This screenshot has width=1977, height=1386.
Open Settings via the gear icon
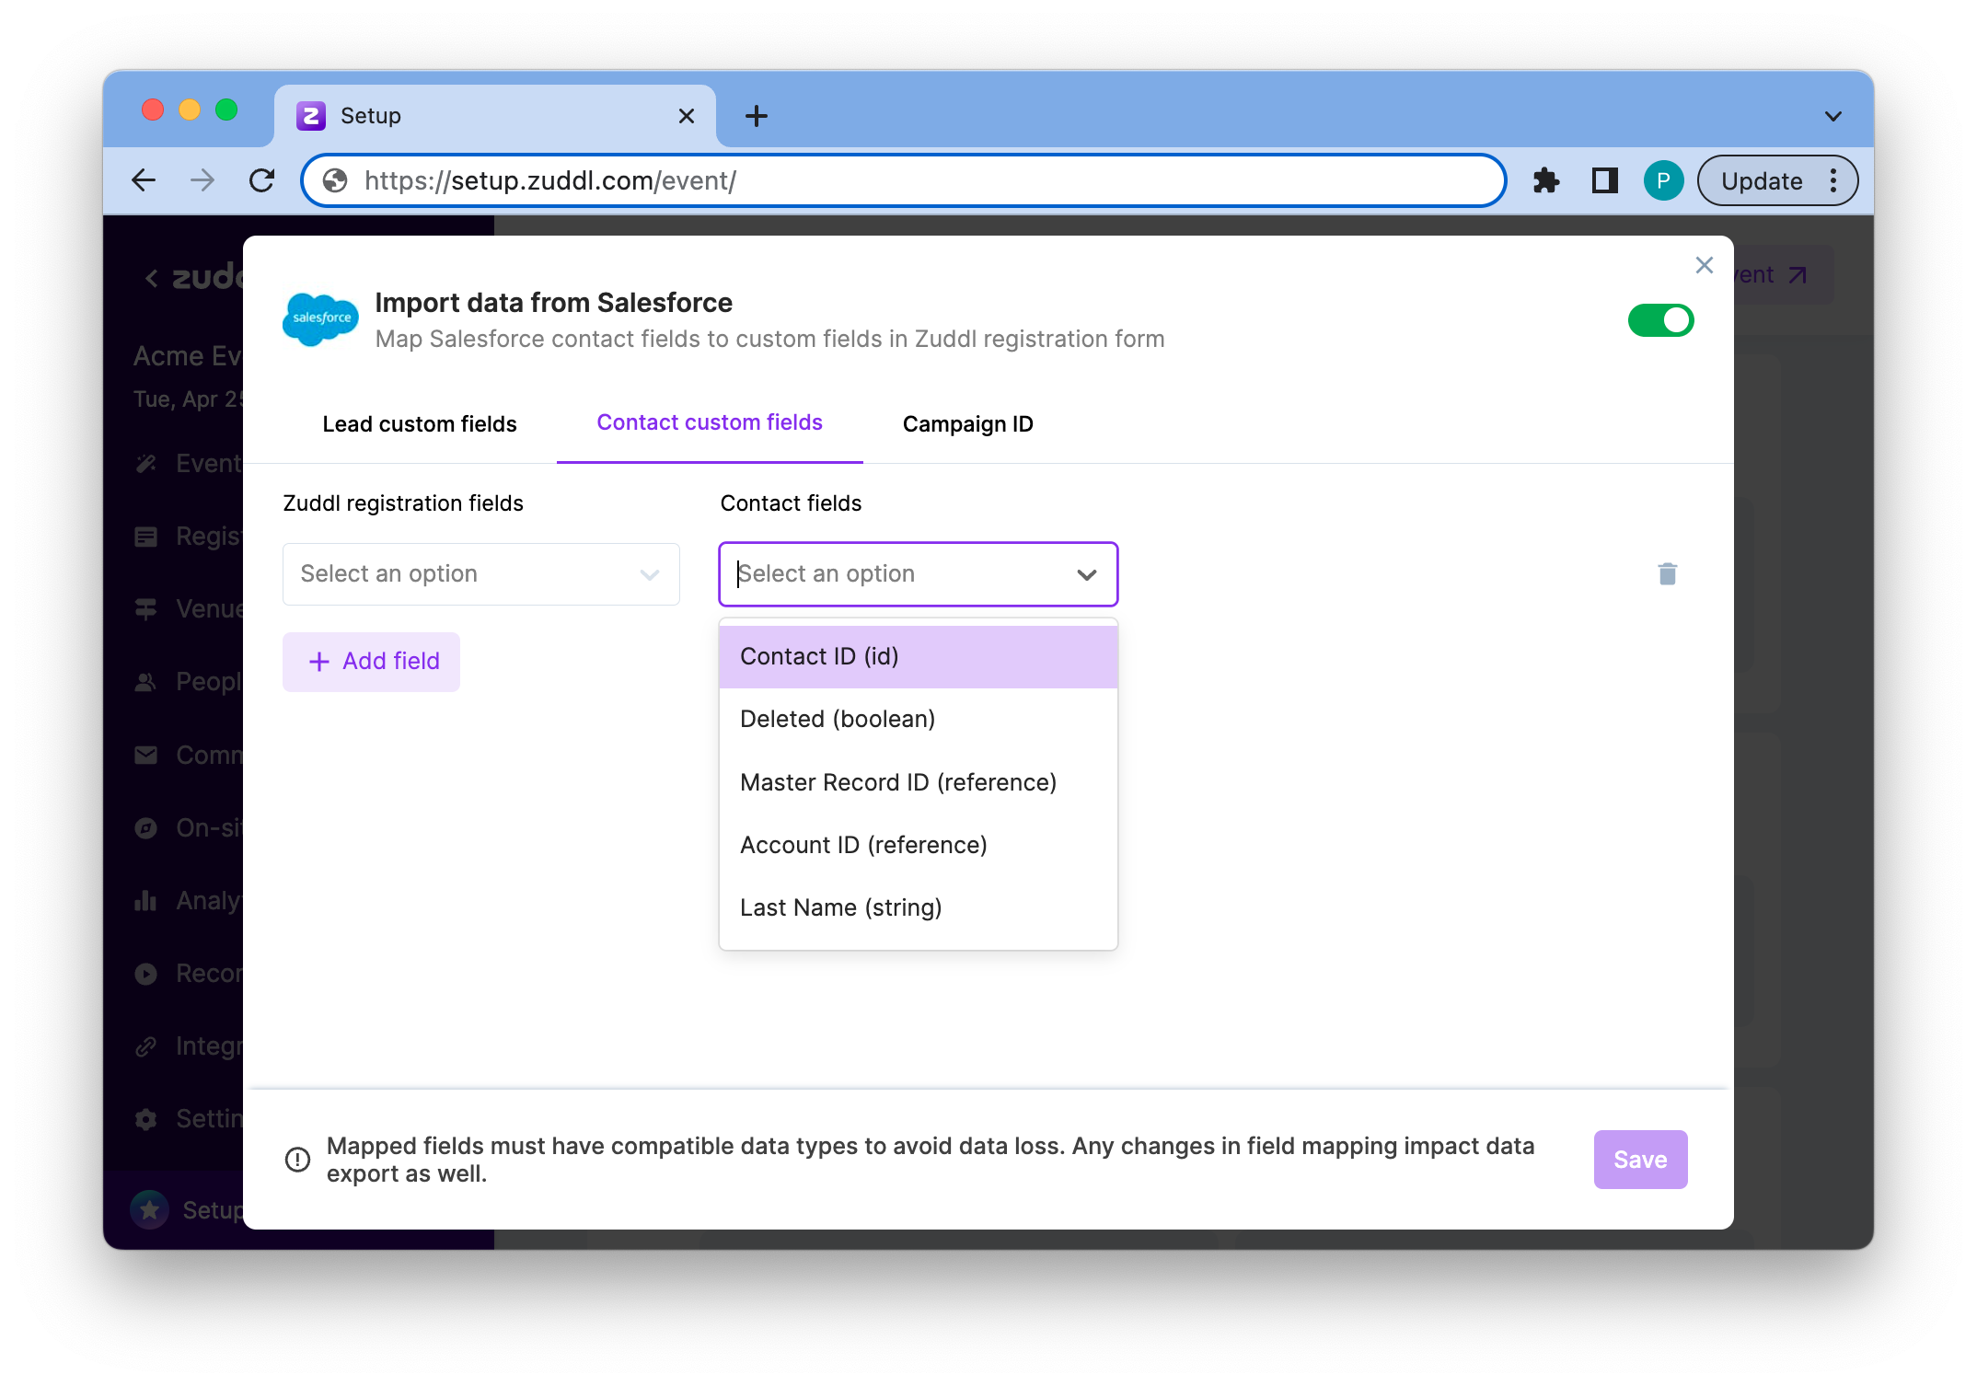tap(147, 1118)
